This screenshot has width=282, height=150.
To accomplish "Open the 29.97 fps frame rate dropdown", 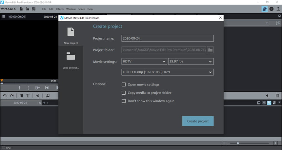I will point(191,62).
